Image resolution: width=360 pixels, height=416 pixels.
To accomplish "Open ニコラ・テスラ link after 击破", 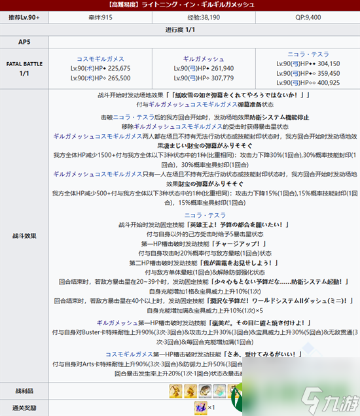I will click(134, 117).
